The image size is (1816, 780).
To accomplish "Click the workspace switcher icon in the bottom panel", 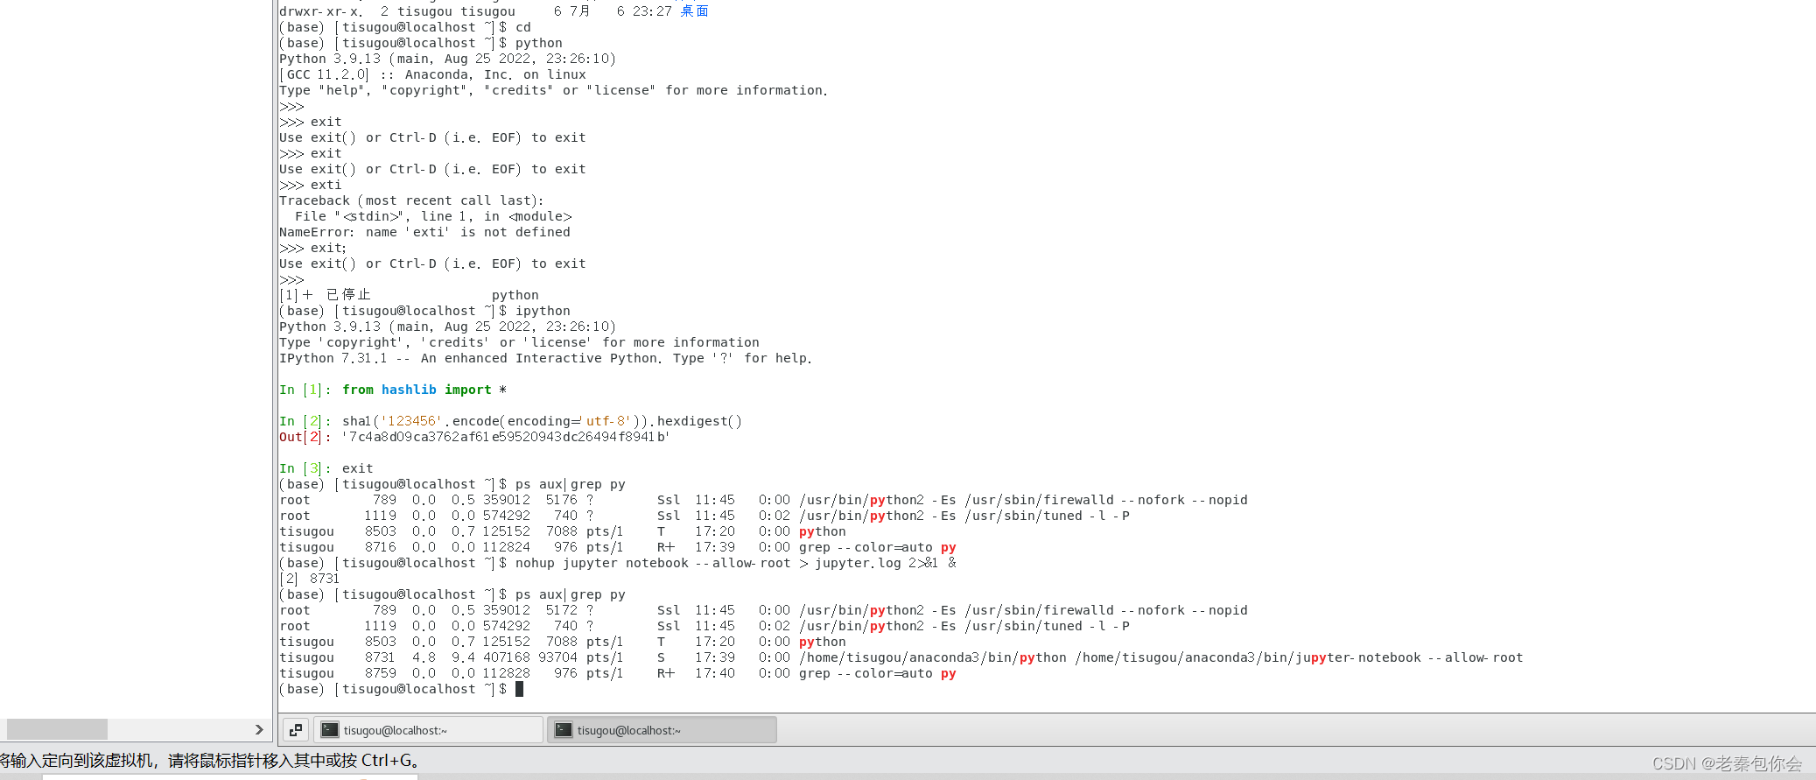I will (x=296, y=730).
